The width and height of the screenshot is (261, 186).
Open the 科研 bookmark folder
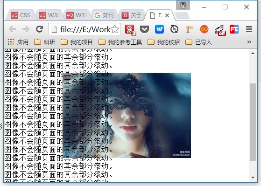click(44, 42)
